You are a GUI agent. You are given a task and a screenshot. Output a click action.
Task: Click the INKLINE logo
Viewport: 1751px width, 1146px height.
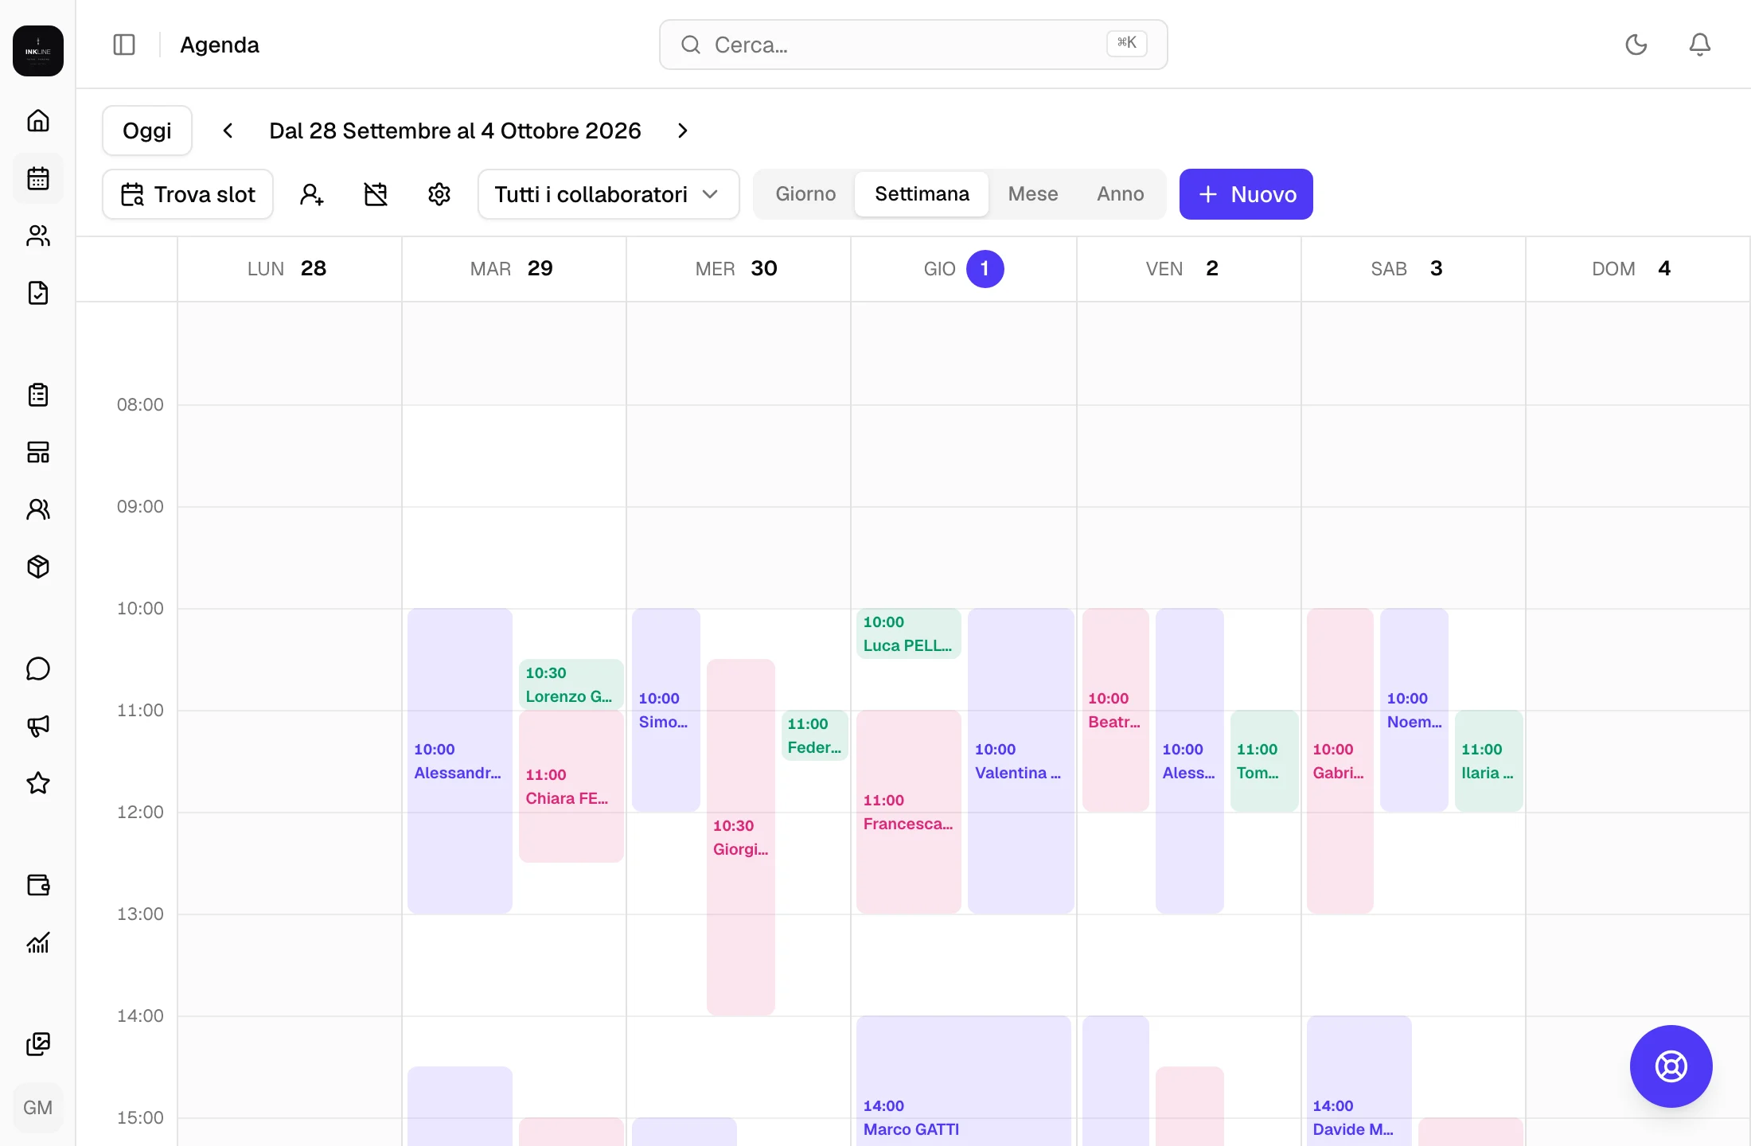[x=38, y=51]
